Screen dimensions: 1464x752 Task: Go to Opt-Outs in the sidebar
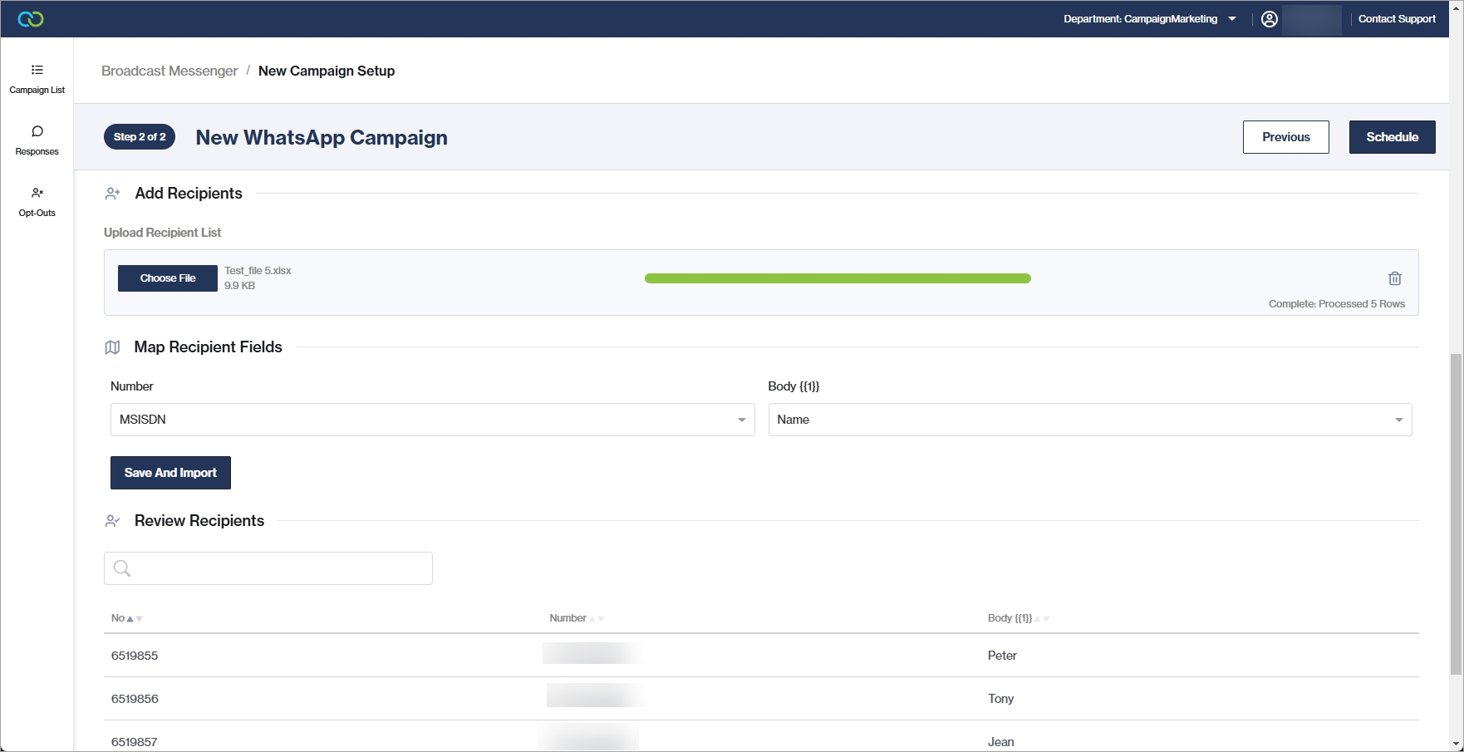37,202
